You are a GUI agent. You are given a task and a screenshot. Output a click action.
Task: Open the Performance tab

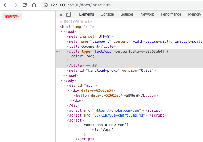171,14
